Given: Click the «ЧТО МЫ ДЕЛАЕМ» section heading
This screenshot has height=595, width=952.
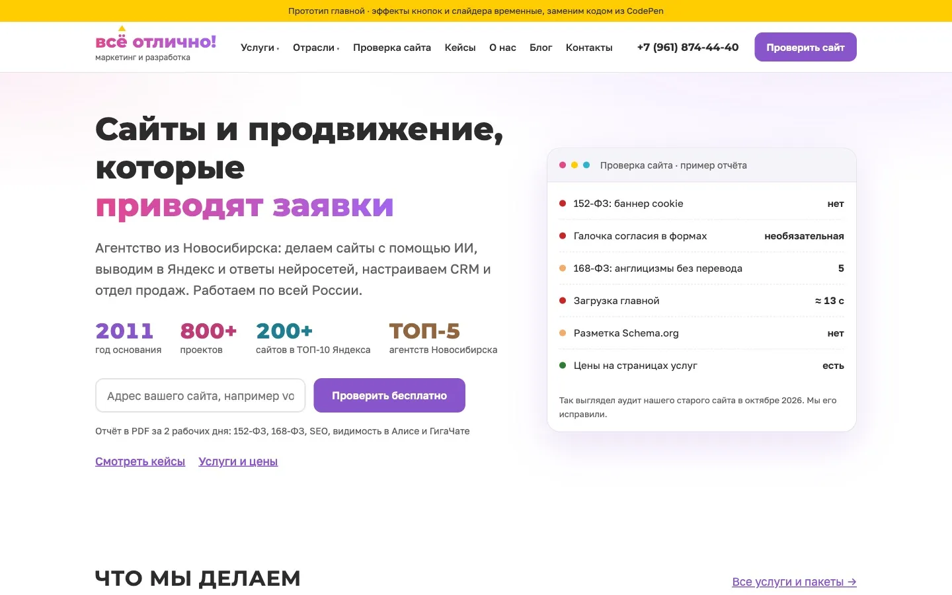Looking at the screenshot, I should [198, 578].
